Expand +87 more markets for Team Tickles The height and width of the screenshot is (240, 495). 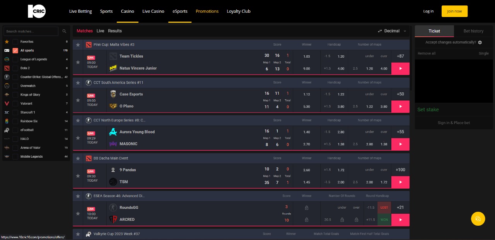(400, 56)
